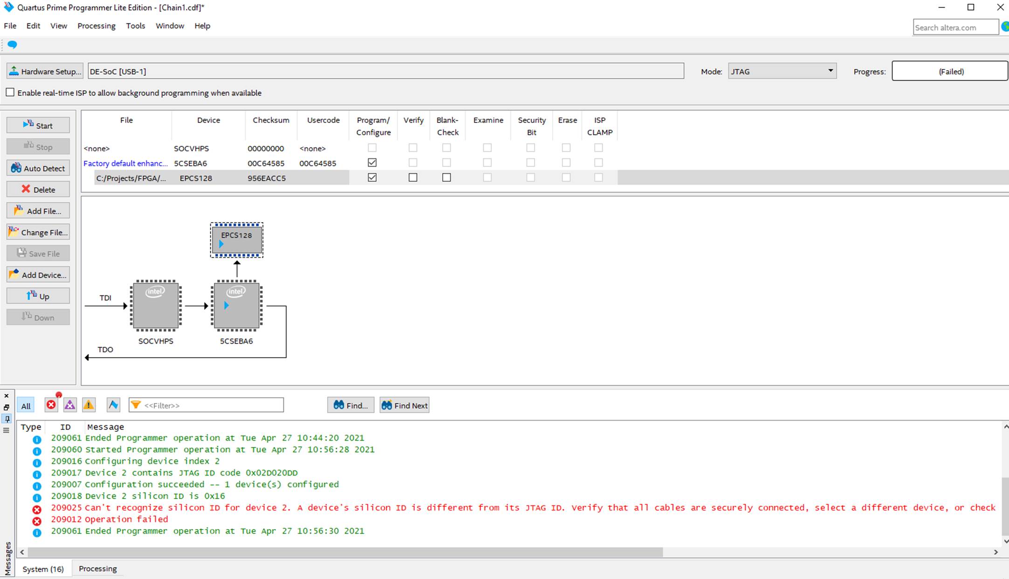Click the messages vertical scrollbar thumb
Image resolution: width=1009 pixels, height=579 pixels.
click(1005, 506)
